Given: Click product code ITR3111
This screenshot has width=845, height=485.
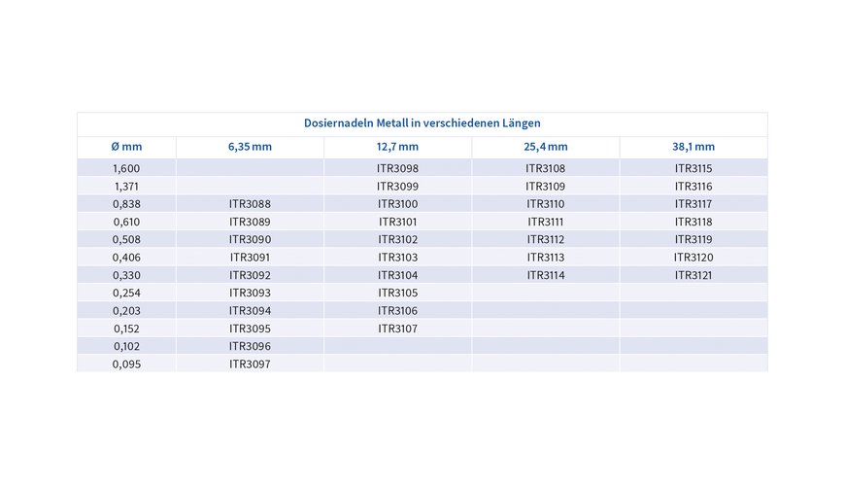Looking at the screenshot, I should coord(546,222).
